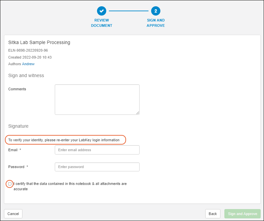Viewport: 264px width, 221px height.
Task: Click the completed checkmark step circle
Action: (x=102, y=11)
